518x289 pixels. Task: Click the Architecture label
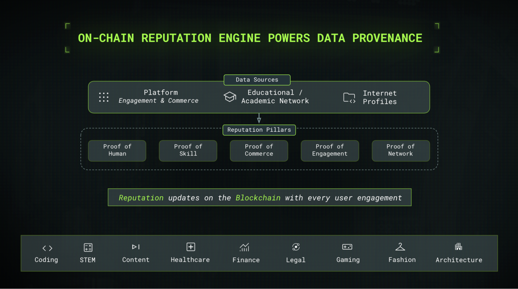459,260
